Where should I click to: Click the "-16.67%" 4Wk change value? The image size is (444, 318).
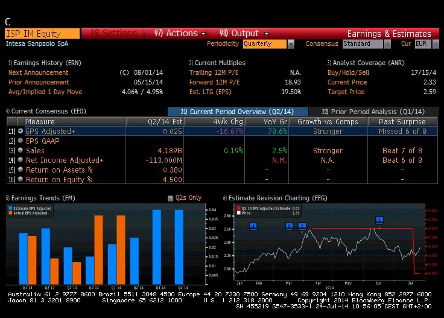click(x=229, y=132)
